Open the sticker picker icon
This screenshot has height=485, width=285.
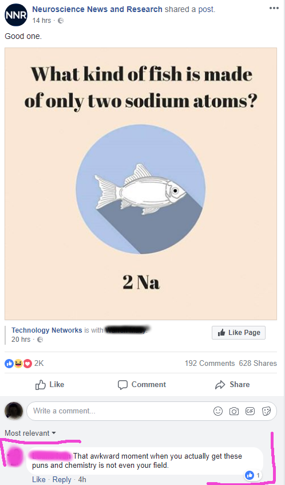pos(266,411)
